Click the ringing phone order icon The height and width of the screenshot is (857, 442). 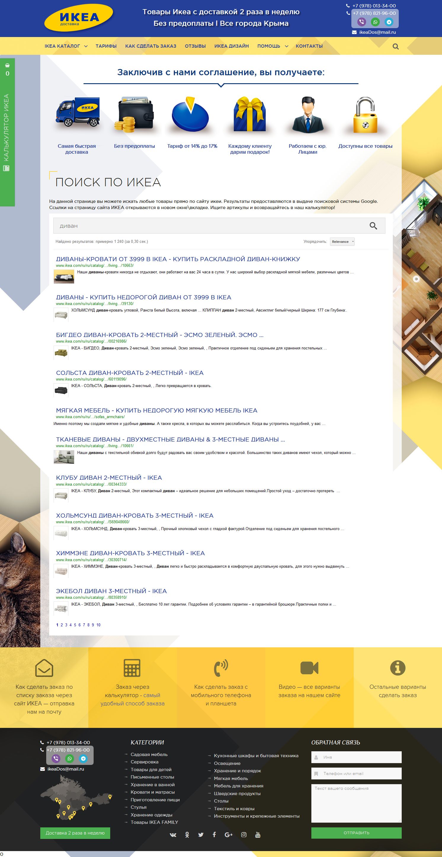click(221, 668)
